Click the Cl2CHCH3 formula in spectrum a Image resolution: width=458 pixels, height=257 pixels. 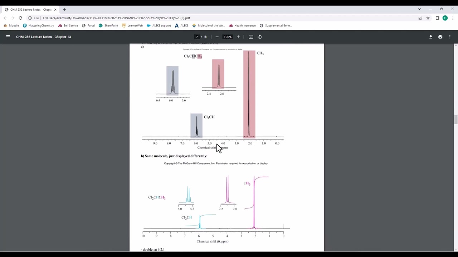193,56
